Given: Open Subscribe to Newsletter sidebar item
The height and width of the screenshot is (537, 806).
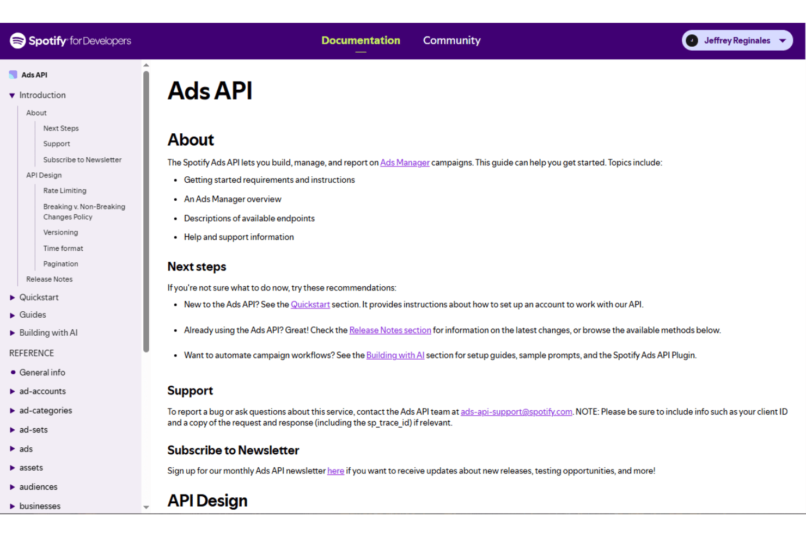Looking at the screenshot, I should (x=82, y=160).
